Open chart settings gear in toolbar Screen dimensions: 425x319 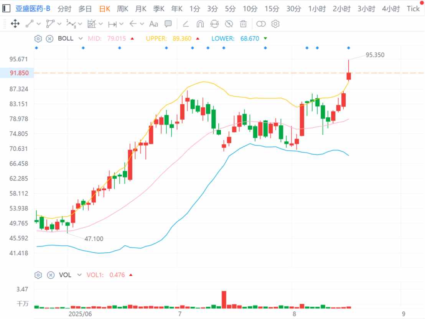pyautogui.click(x=275, y=24)
